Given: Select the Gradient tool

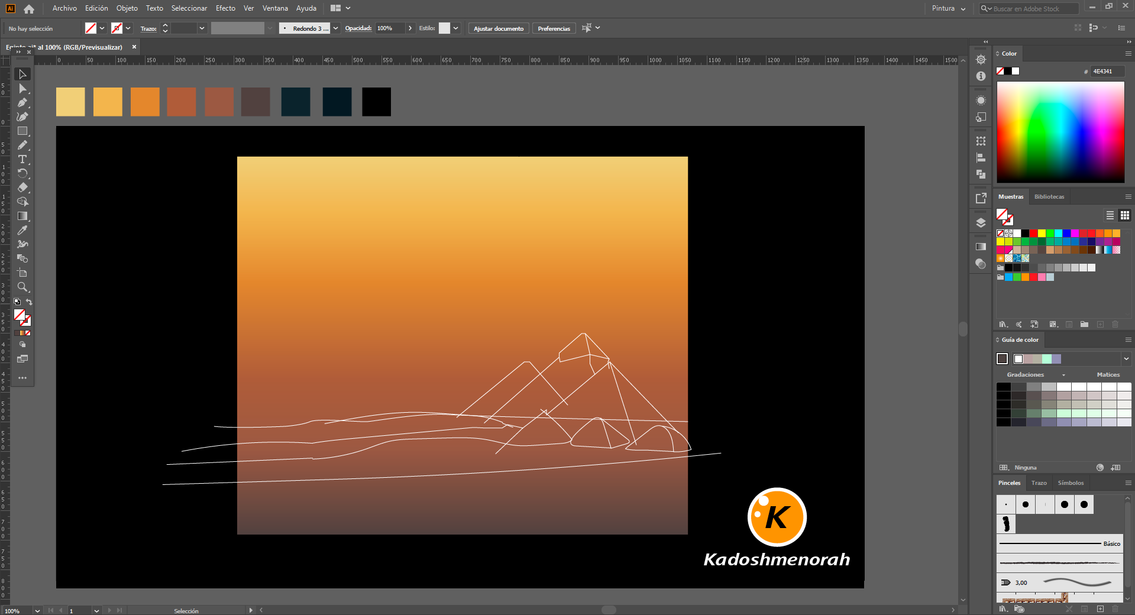Looking at the screenshot, I should pos(22,216).
